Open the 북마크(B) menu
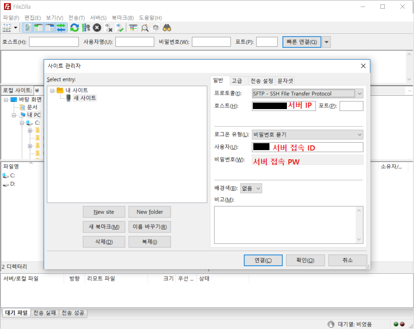Screen dimensions: 414x329 tap(123, 18)
